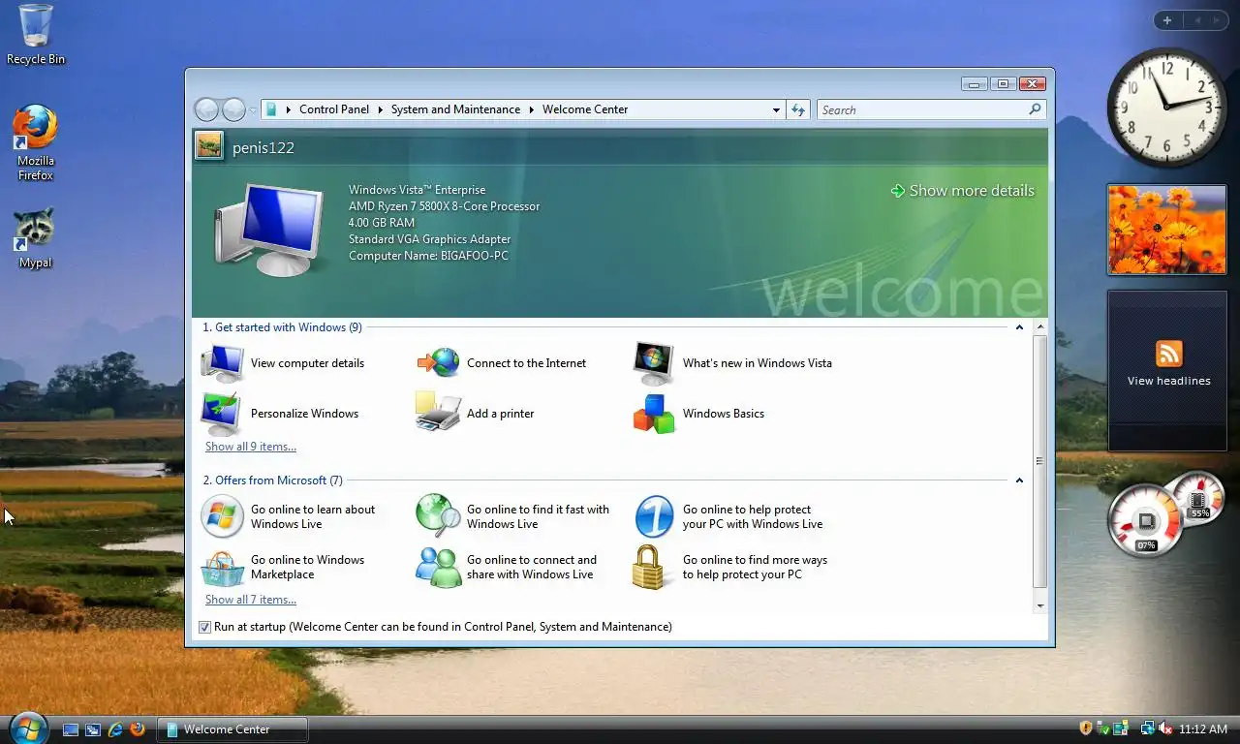Image resolution: width=1240 pixels, height=744 pixels.
Task: Toggle the Run at startup checkbox
Action: (204, 628)
